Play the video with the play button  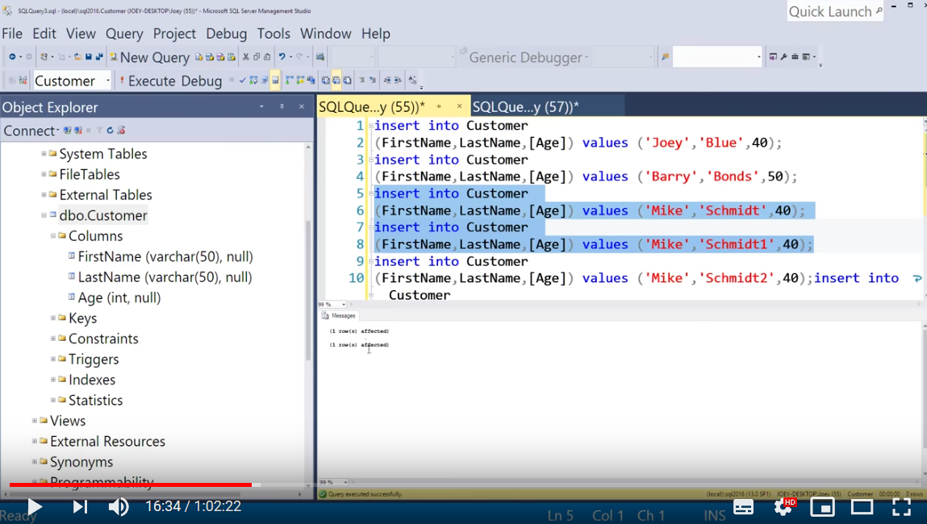pos(34,507)
